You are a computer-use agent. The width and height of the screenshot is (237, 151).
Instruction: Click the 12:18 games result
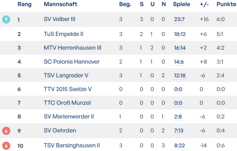[x=179, y=75]
